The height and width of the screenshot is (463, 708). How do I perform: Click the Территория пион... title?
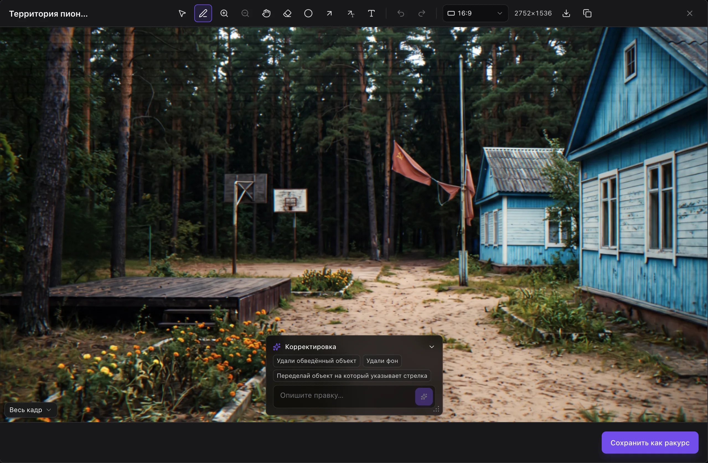[48, 14]
